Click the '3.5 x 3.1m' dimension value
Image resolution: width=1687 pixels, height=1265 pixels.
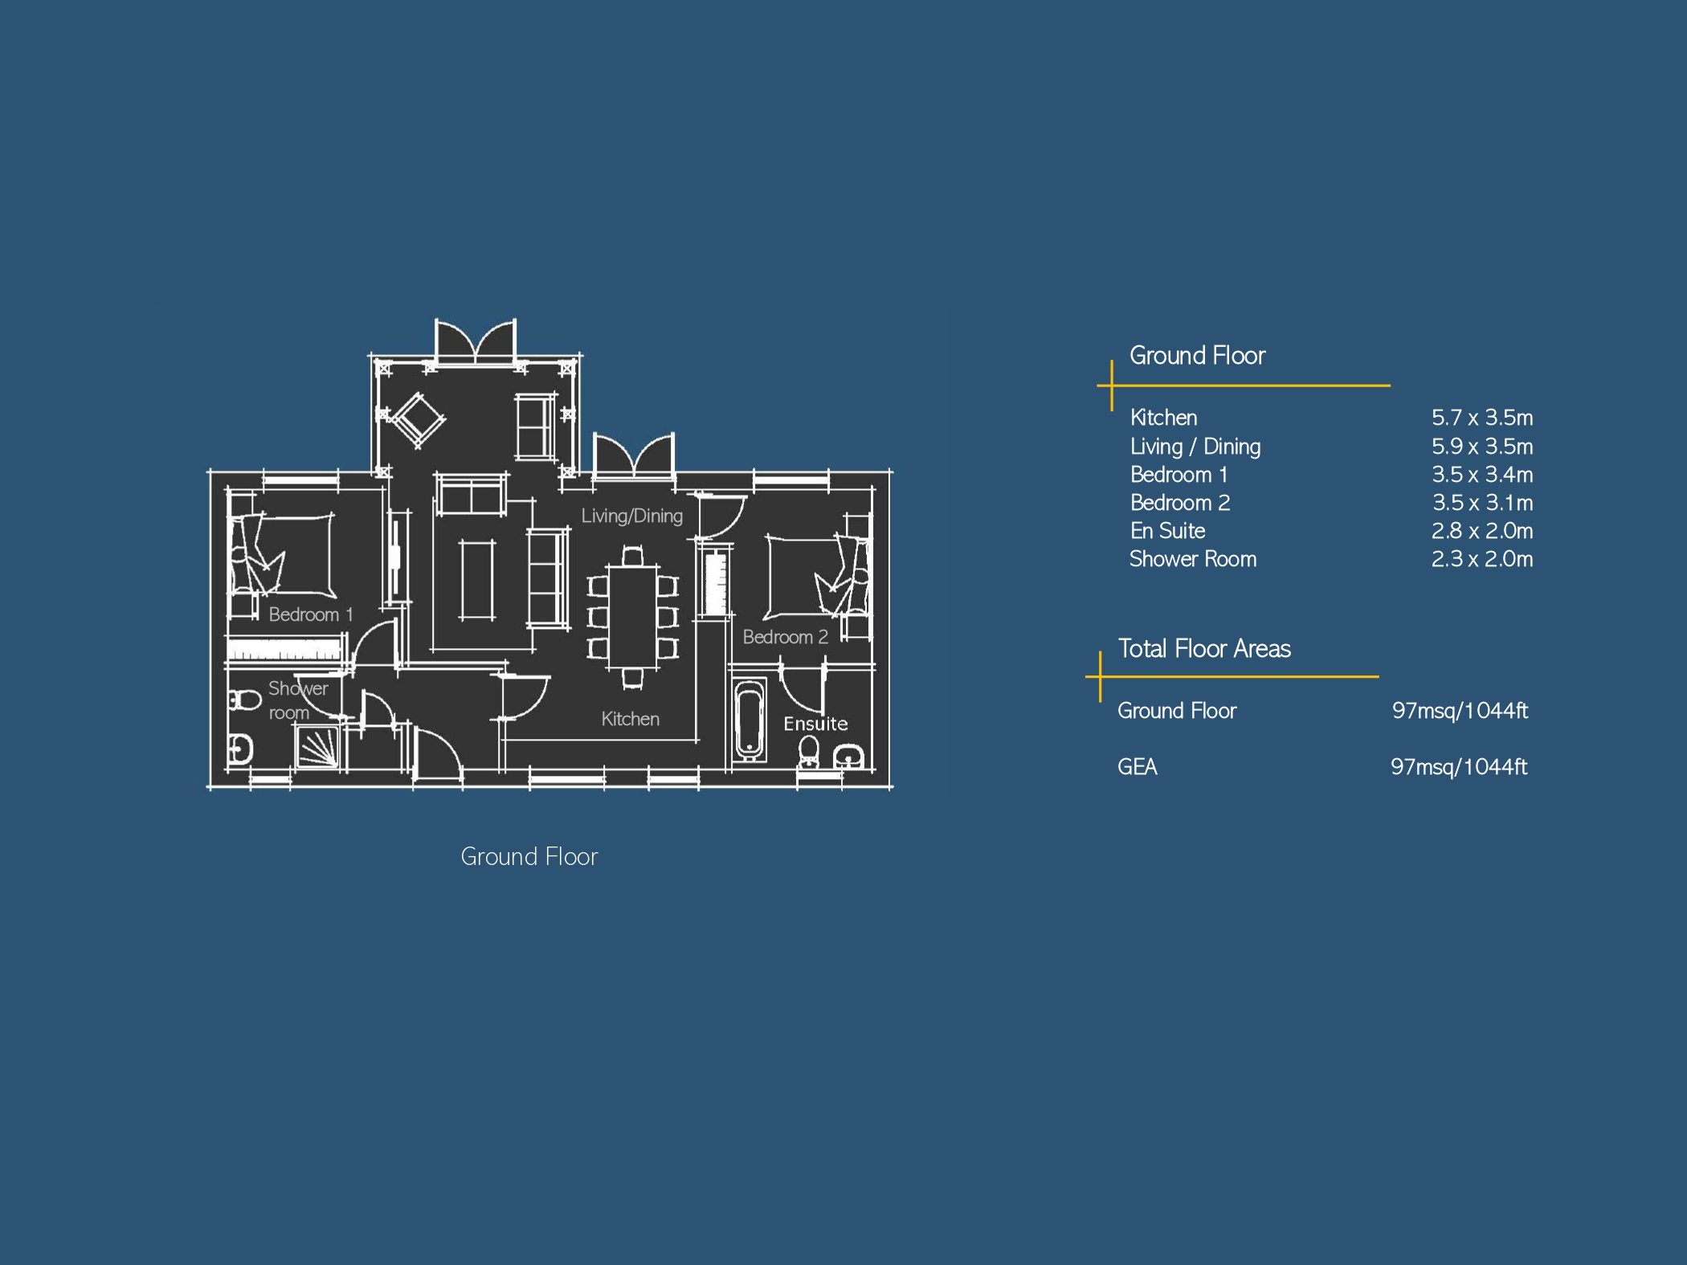pos(1482,503)
